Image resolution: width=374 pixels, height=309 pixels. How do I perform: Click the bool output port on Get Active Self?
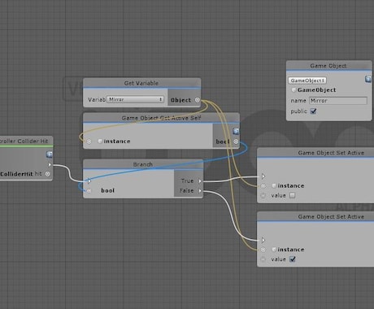coord(236,141)
